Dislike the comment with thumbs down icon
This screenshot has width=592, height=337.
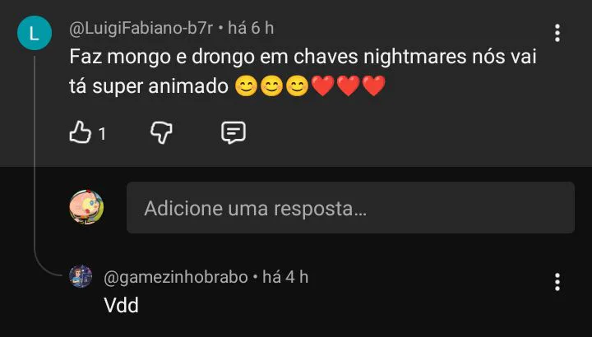(162, 132)
